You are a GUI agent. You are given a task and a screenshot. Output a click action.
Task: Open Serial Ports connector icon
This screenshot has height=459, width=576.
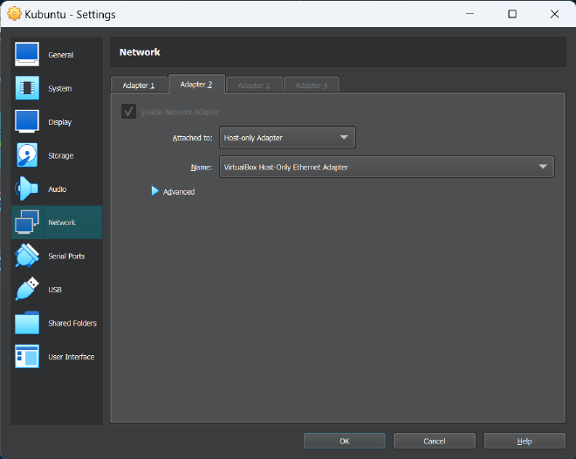(x=27, y=256)
